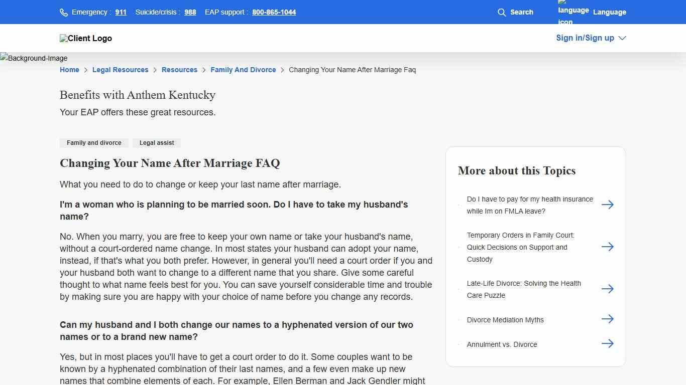The height and width of the screenshot is (385, 686).
Task: Click the language icon in the header
Action: click(573, 12)
